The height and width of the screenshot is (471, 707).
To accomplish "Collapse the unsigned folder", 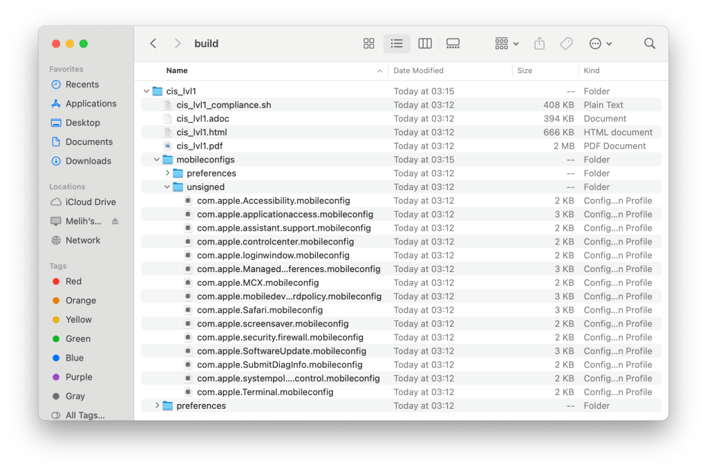I will click(x=167, y=187).
